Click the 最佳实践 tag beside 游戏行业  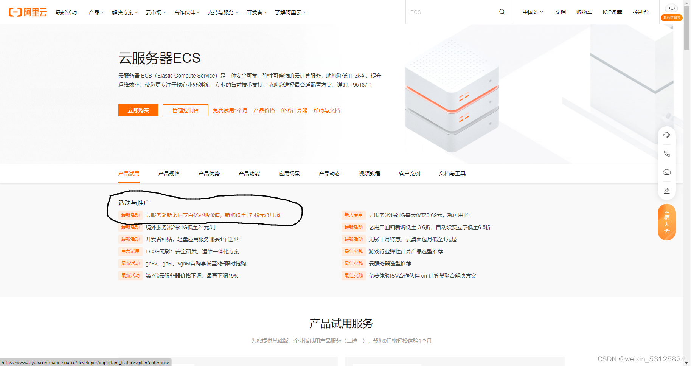[x=354, y=251]
